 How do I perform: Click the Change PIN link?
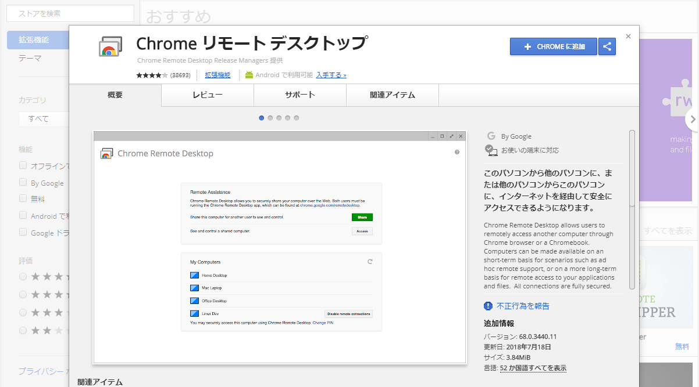[323, 322]
